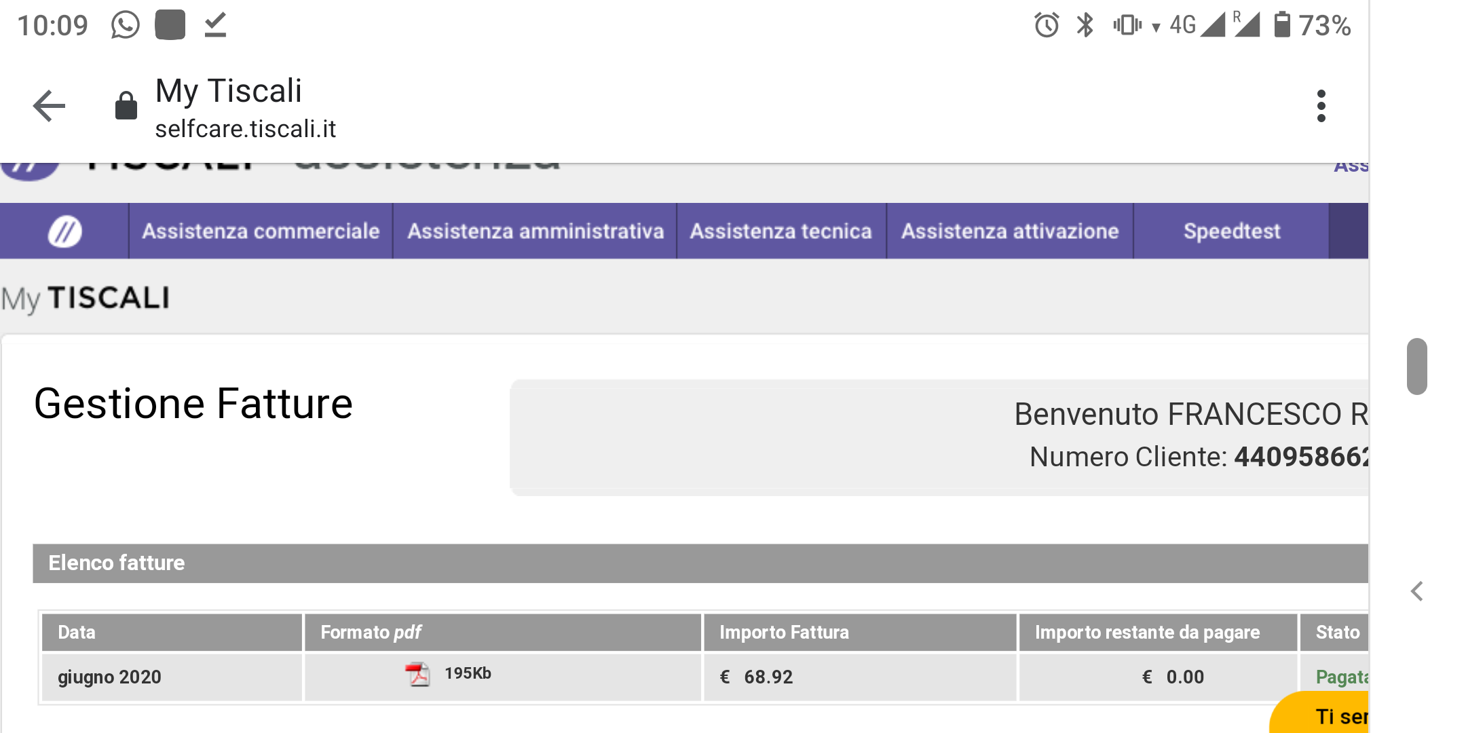Open Assistenza commerciale menu
The image size is (1466, 733).
261,231
